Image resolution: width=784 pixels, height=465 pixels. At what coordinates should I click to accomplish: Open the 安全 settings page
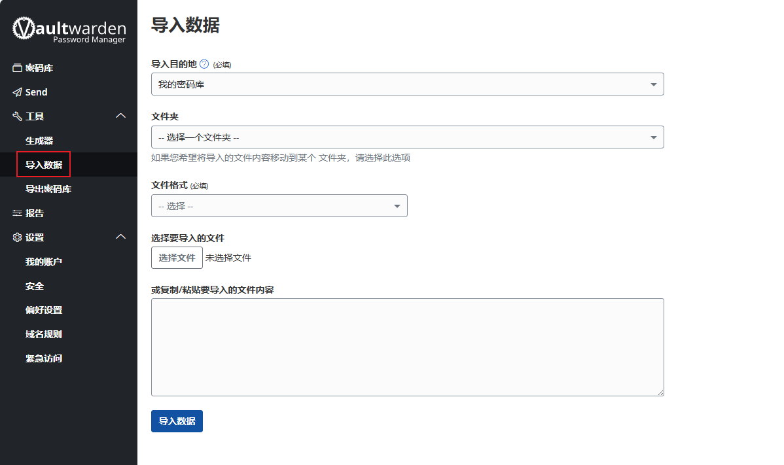(x=35, y=286)
